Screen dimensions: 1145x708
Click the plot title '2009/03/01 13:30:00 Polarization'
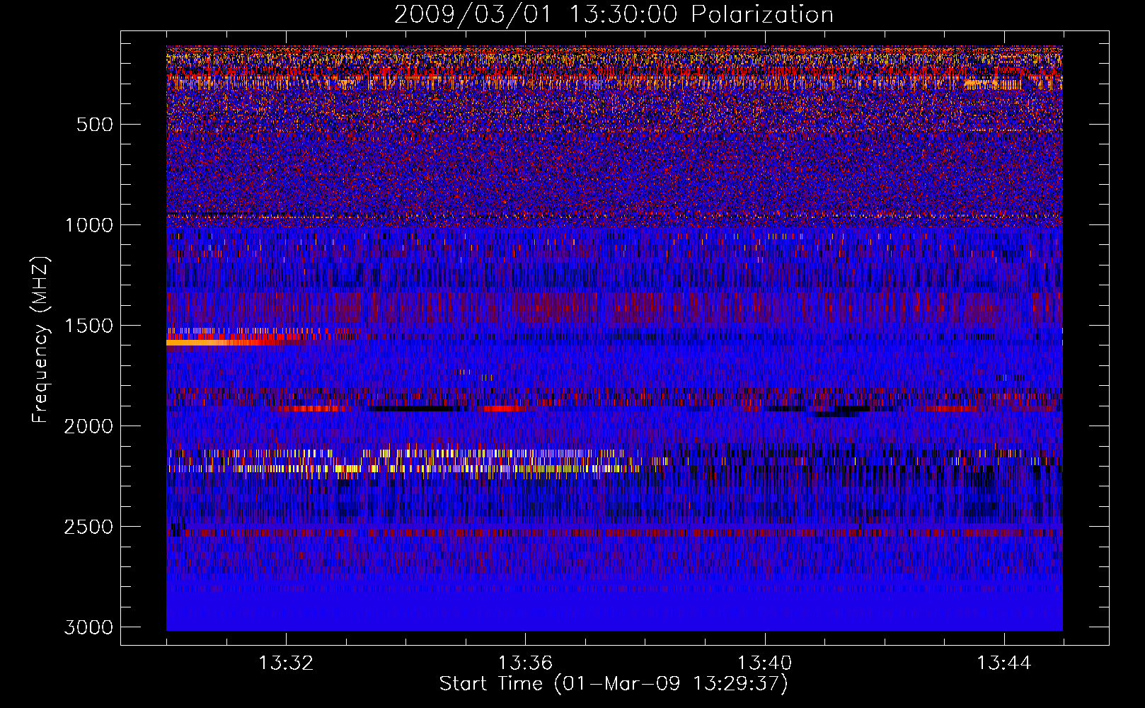tap(614, 14)
